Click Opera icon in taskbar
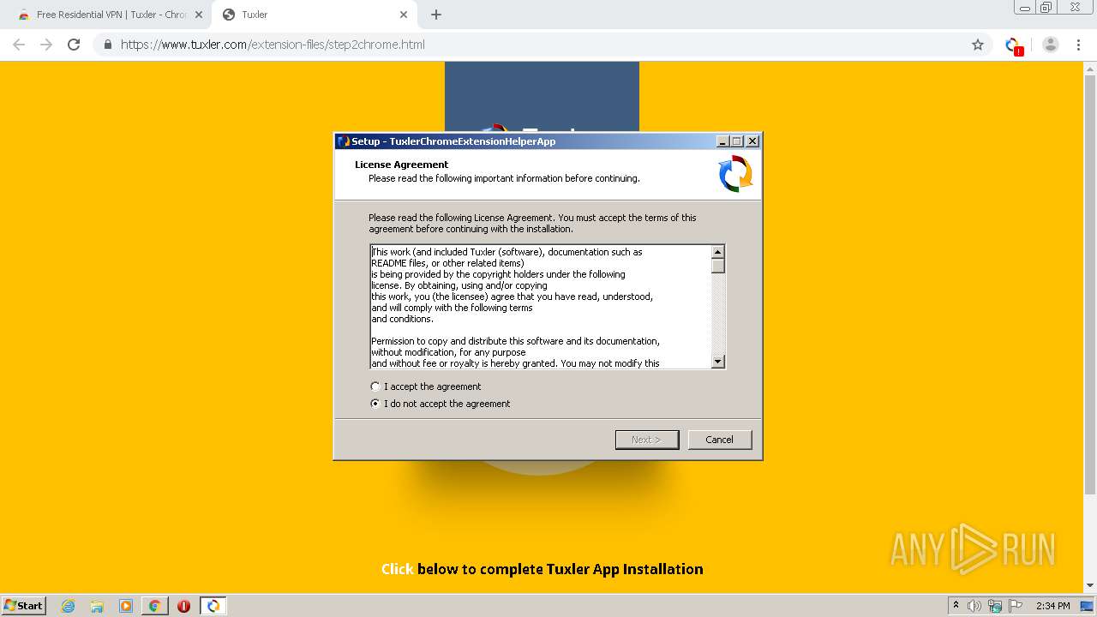This screenshot has height=617, width=1097. [183, 606]
